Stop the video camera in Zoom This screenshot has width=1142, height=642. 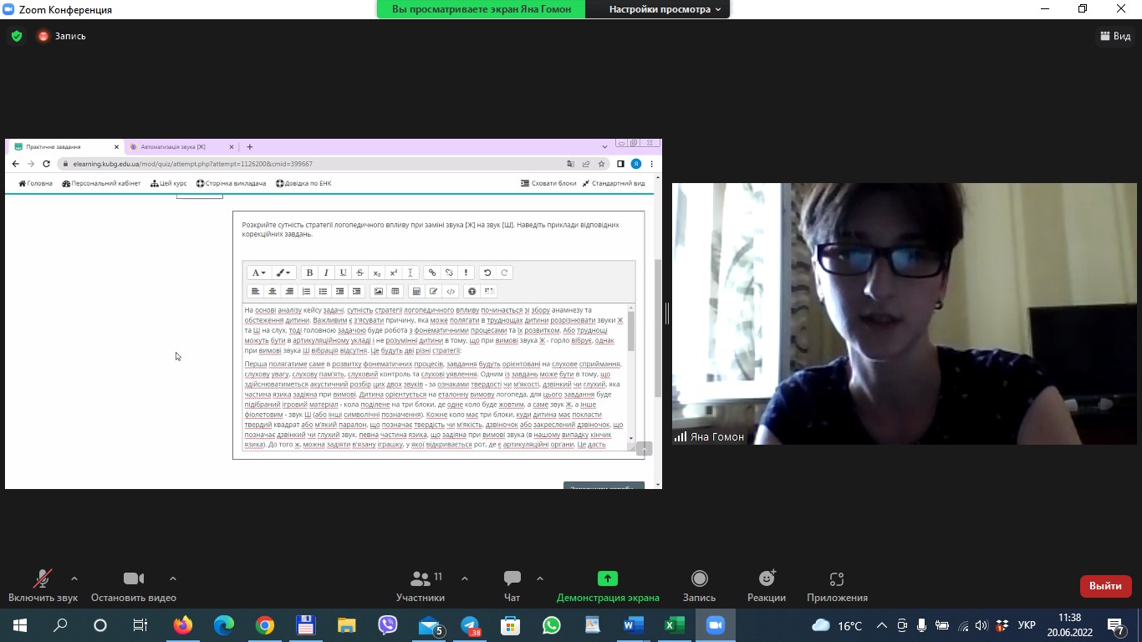point(134,585)
